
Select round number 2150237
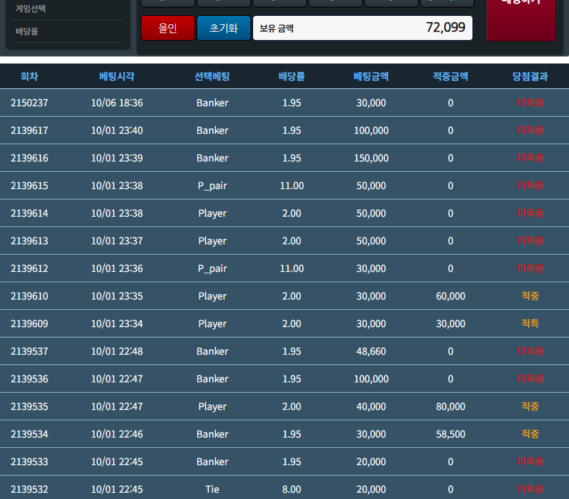pyautogui.click(x=30, y=103)
